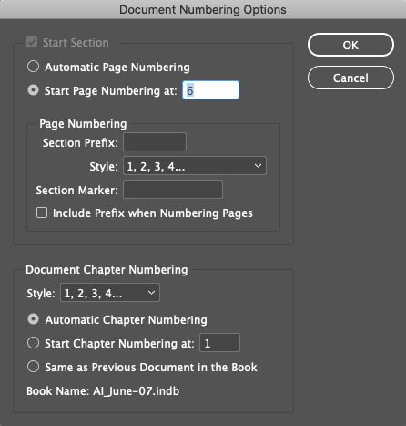The width and height of the screenshot is (406, 426).
Task: Choose Same as Previous Document in Book
Action: click(33, 367)
